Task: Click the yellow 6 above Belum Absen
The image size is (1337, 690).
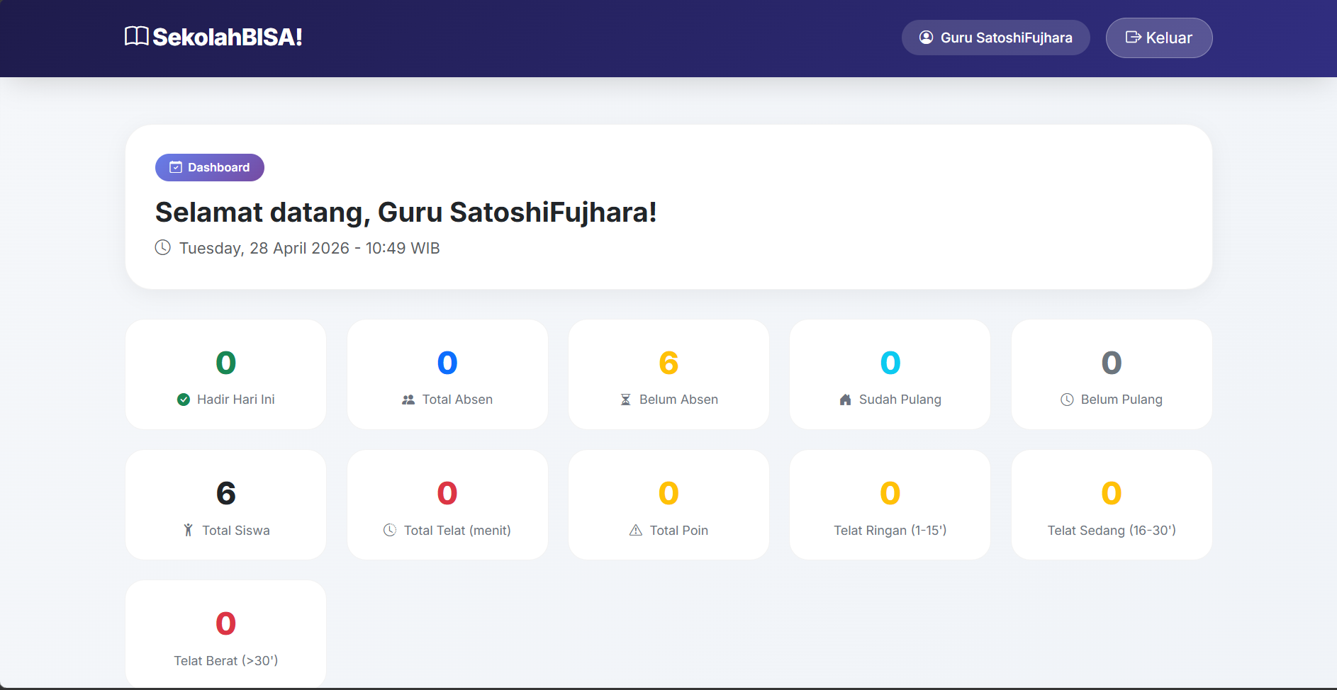Action: pos(668,363)
